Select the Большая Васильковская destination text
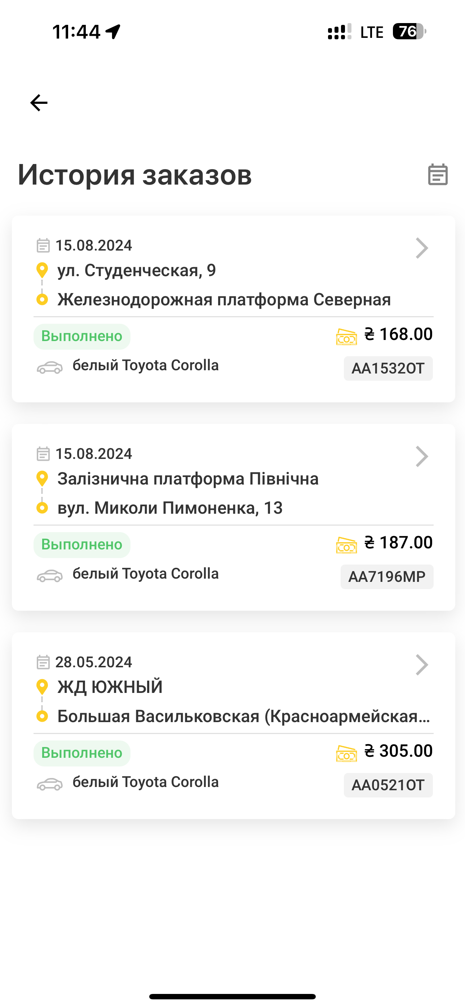The width and height of the screenshot is (465, 1008). [x=243, y=716]
